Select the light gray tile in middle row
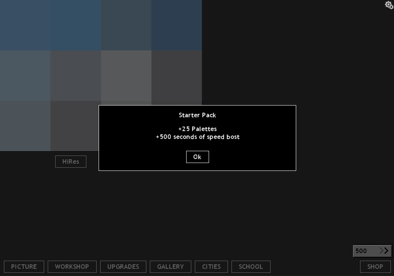The height and width of the screenshot is (276, 394). coord(126,76)
